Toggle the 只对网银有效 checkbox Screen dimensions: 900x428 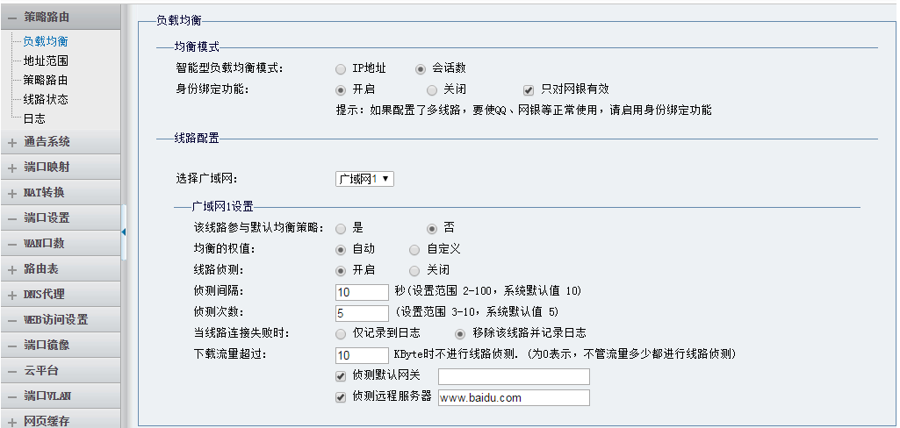point(529,90)
